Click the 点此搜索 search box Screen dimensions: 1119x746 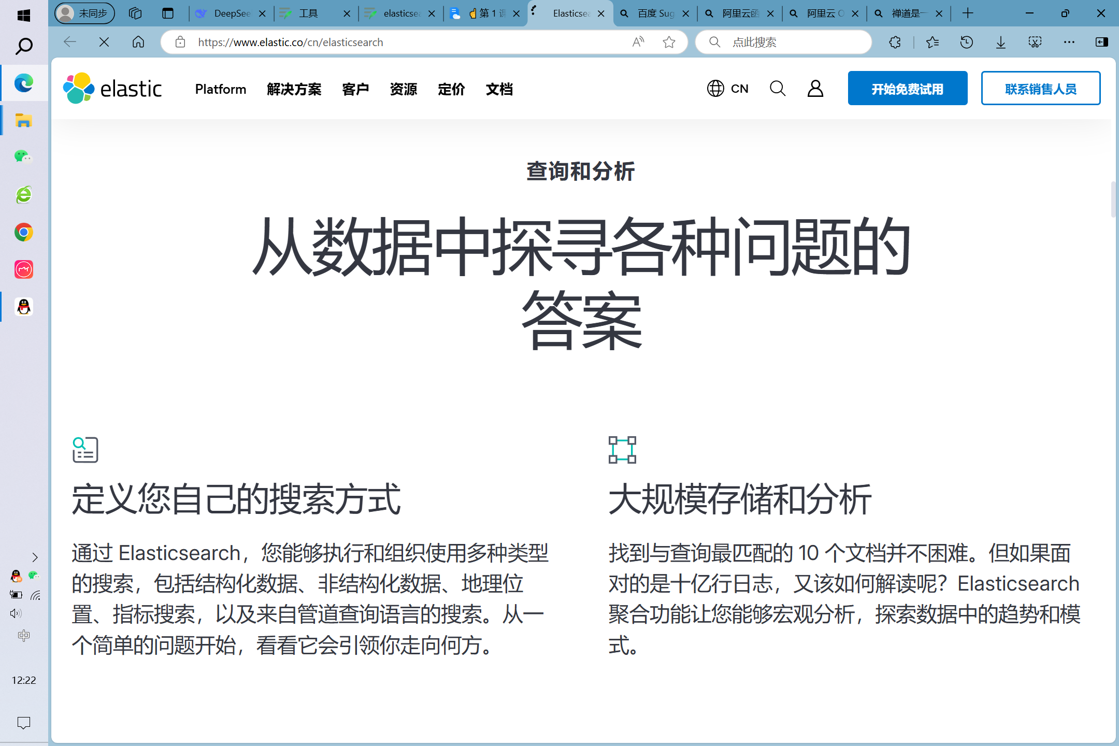click(783, 42)
